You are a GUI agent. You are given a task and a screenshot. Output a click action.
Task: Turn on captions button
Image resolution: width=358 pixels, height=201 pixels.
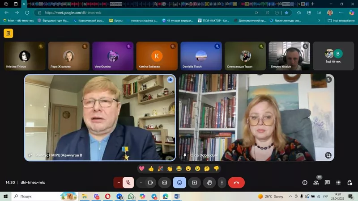coord(165,183)
